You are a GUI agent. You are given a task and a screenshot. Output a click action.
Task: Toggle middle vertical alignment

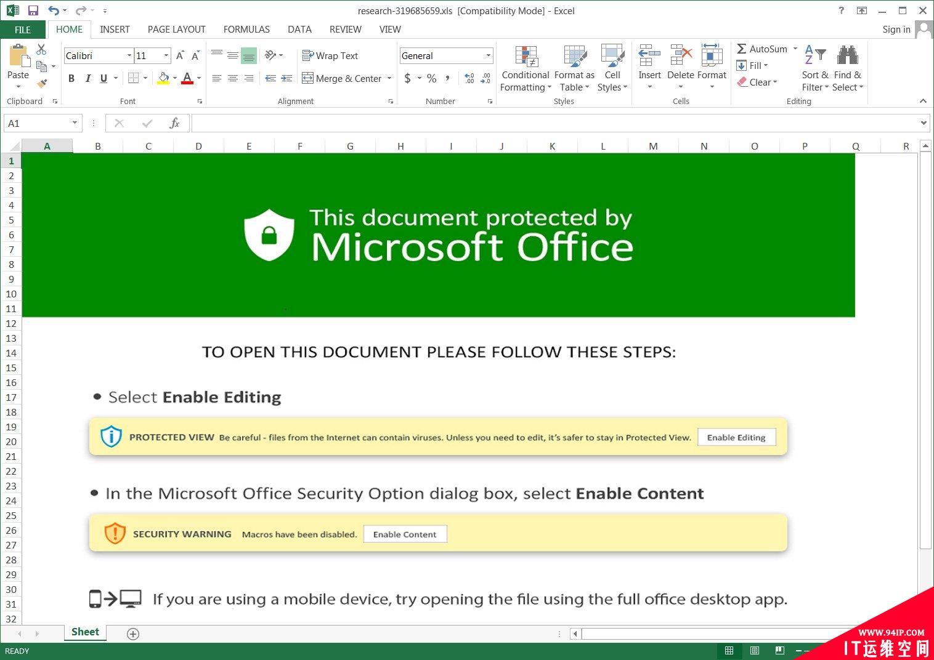(233, 55)
